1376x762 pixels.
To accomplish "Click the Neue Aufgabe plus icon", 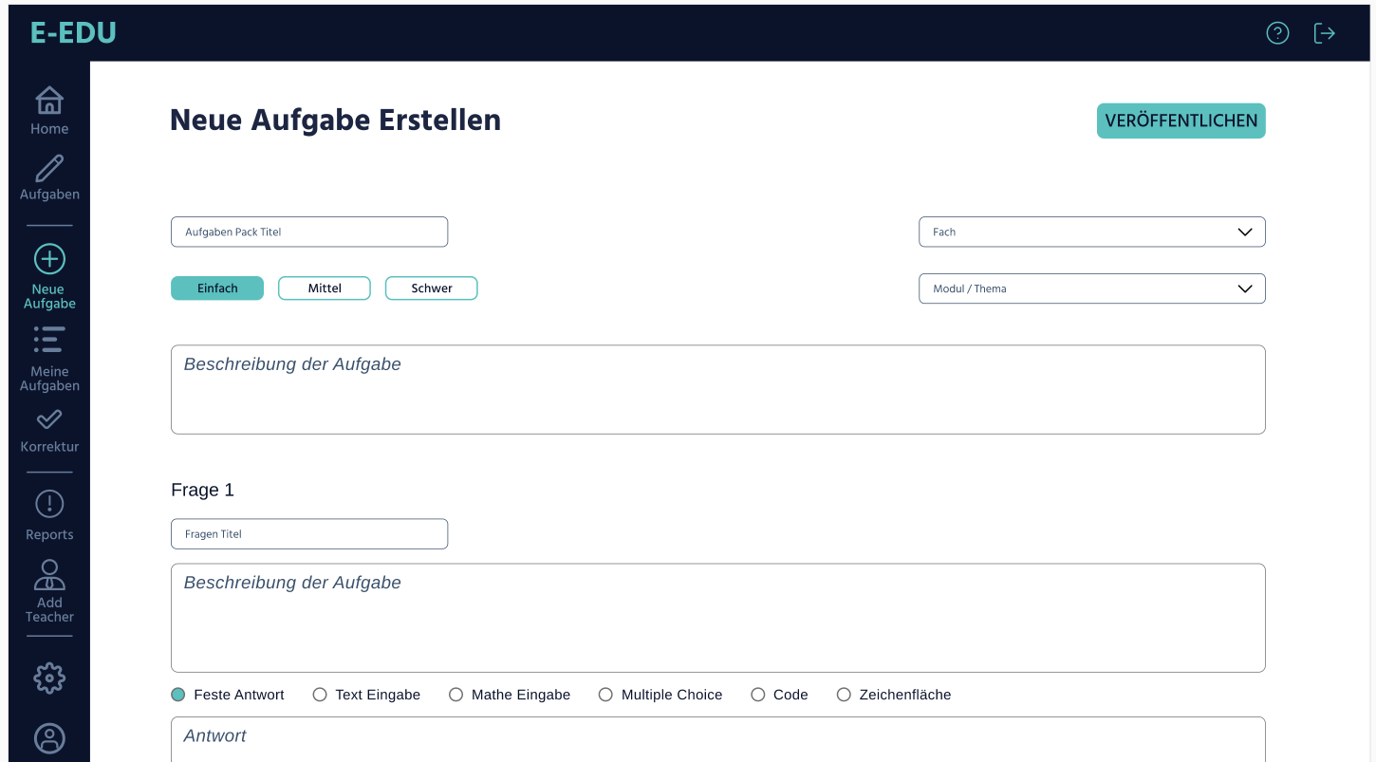I will pos(49,259).
